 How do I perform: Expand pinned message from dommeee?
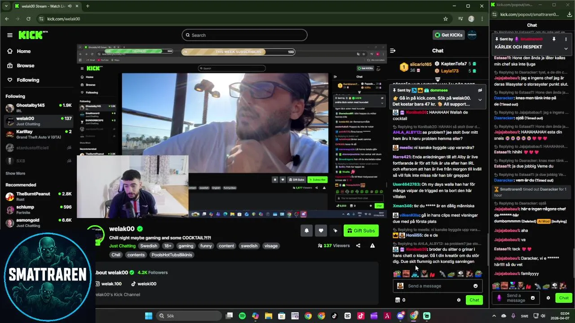point(480,100)
